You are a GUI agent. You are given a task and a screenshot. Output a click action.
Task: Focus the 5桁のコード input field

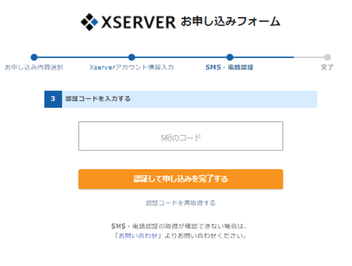pos(181,136)
